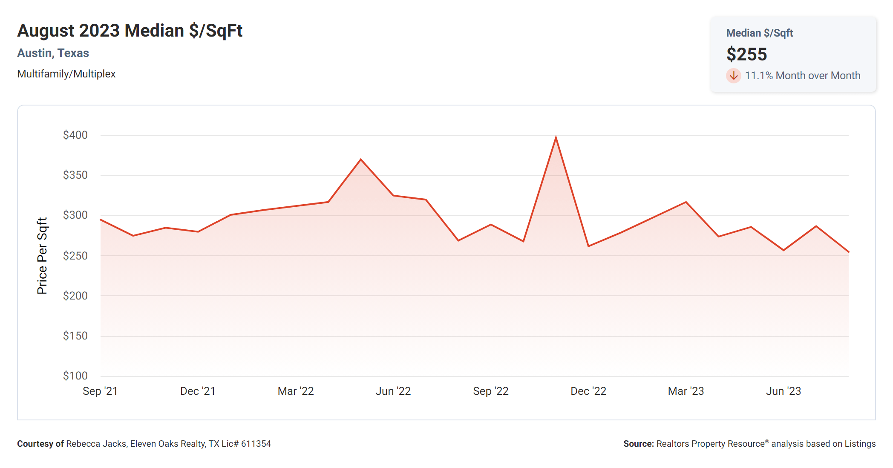Click the Price Per Sqft axis title
This screenshot has height=468, width=893.
coord(42,256)
